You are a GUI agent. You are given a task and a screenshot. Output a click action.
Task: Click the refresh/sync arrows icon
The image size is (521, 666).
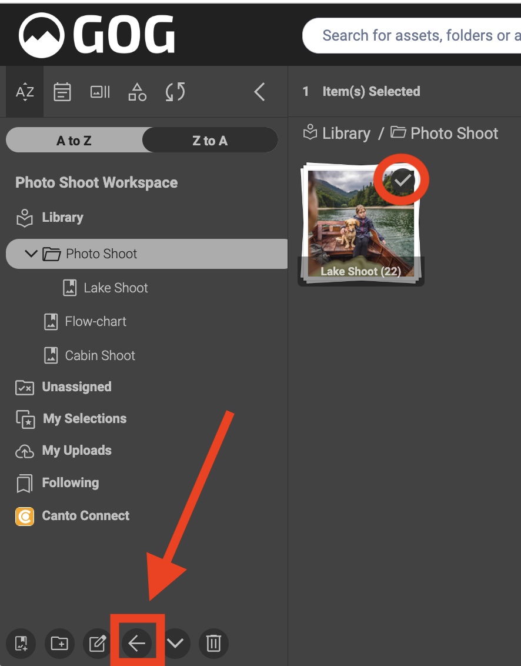(175, 92)
